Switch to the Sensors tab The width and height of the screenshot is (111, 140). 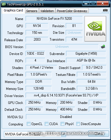[32, 11]
